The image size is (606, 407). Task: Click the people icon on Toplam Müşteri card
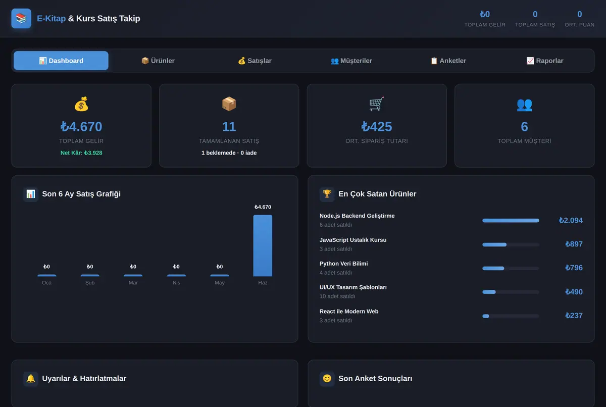524,104
